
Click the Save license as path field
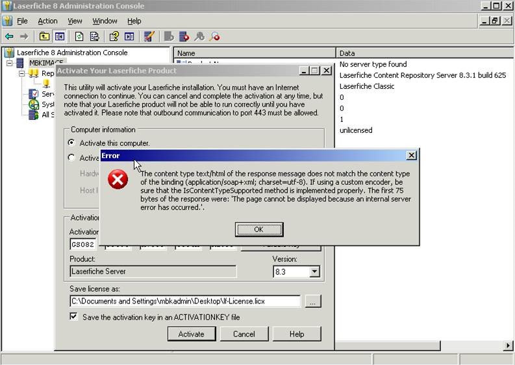[x=185, y=301]
